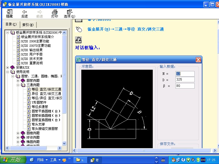Collapse the 圆管、三通、圆锥 subtree node

click(13, 77)
